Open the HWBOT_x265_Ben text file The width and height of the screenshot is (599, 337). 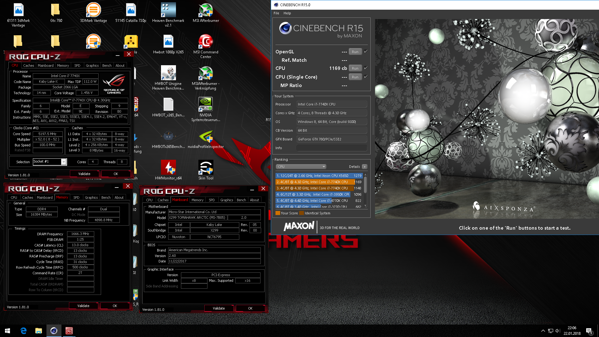[x=168, y=107]
